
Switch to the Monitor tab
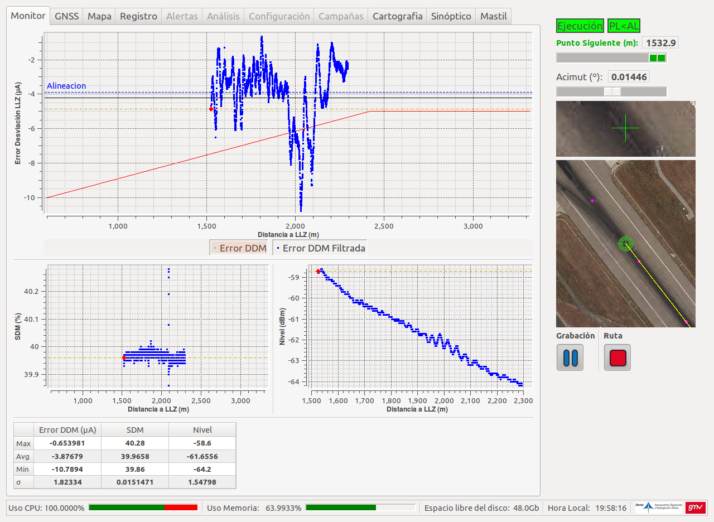coord(28,16)
